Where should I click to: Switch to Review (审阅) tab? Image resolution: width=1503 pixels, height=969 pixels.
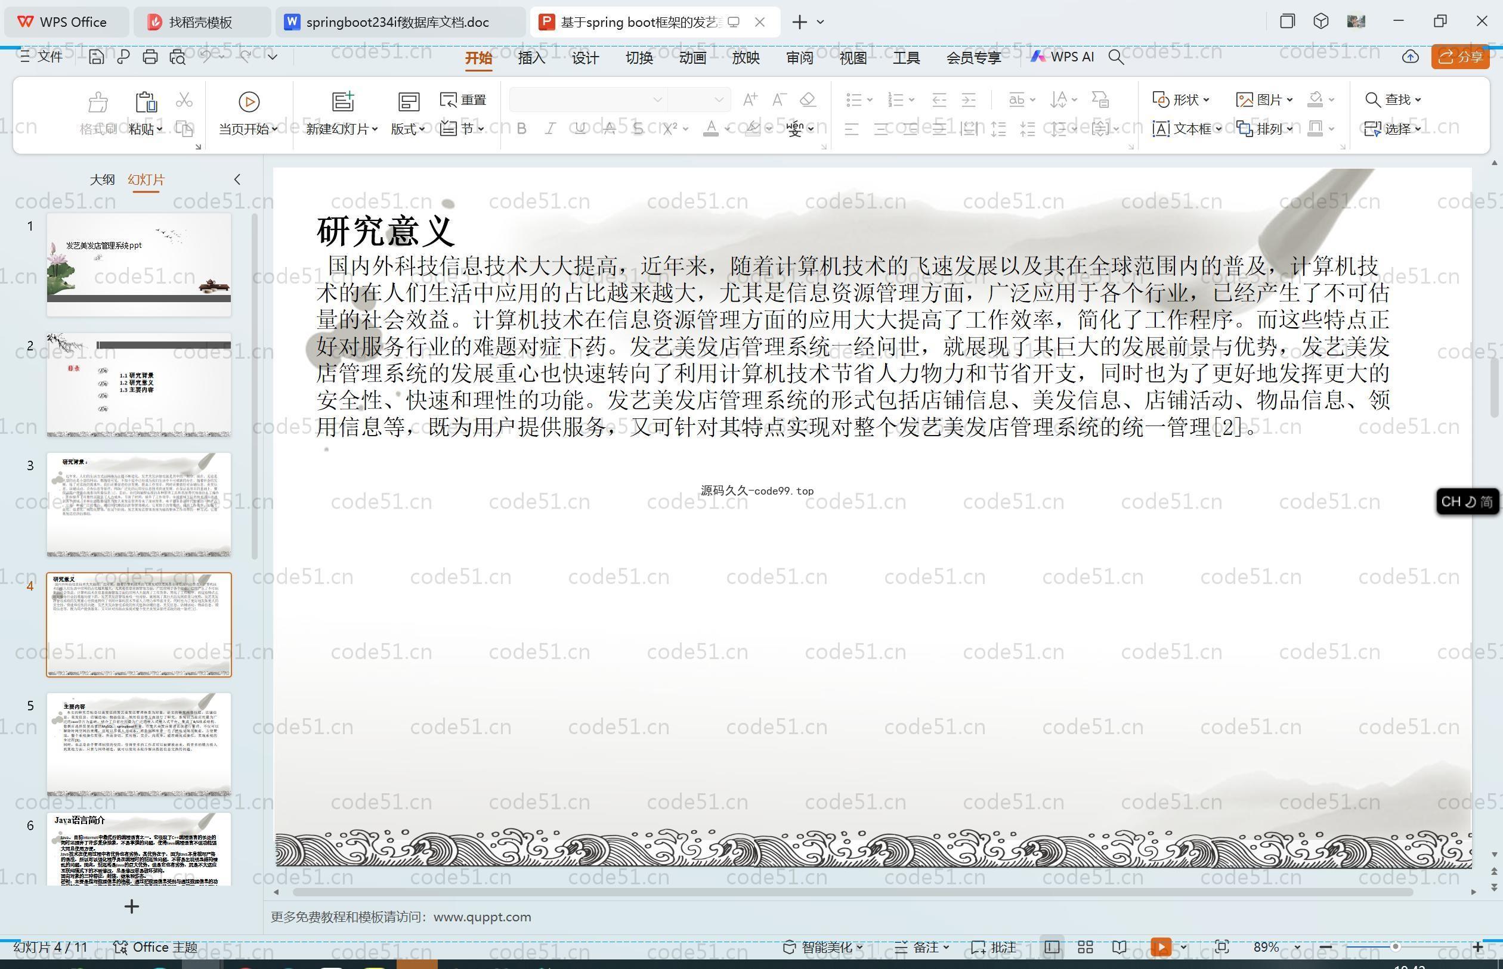pyautogui.click(x=800, y=57)
